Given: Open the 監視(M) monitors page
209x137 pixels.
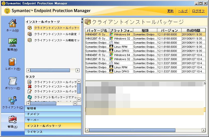Looking at the screenshot, I should [12, 42].
